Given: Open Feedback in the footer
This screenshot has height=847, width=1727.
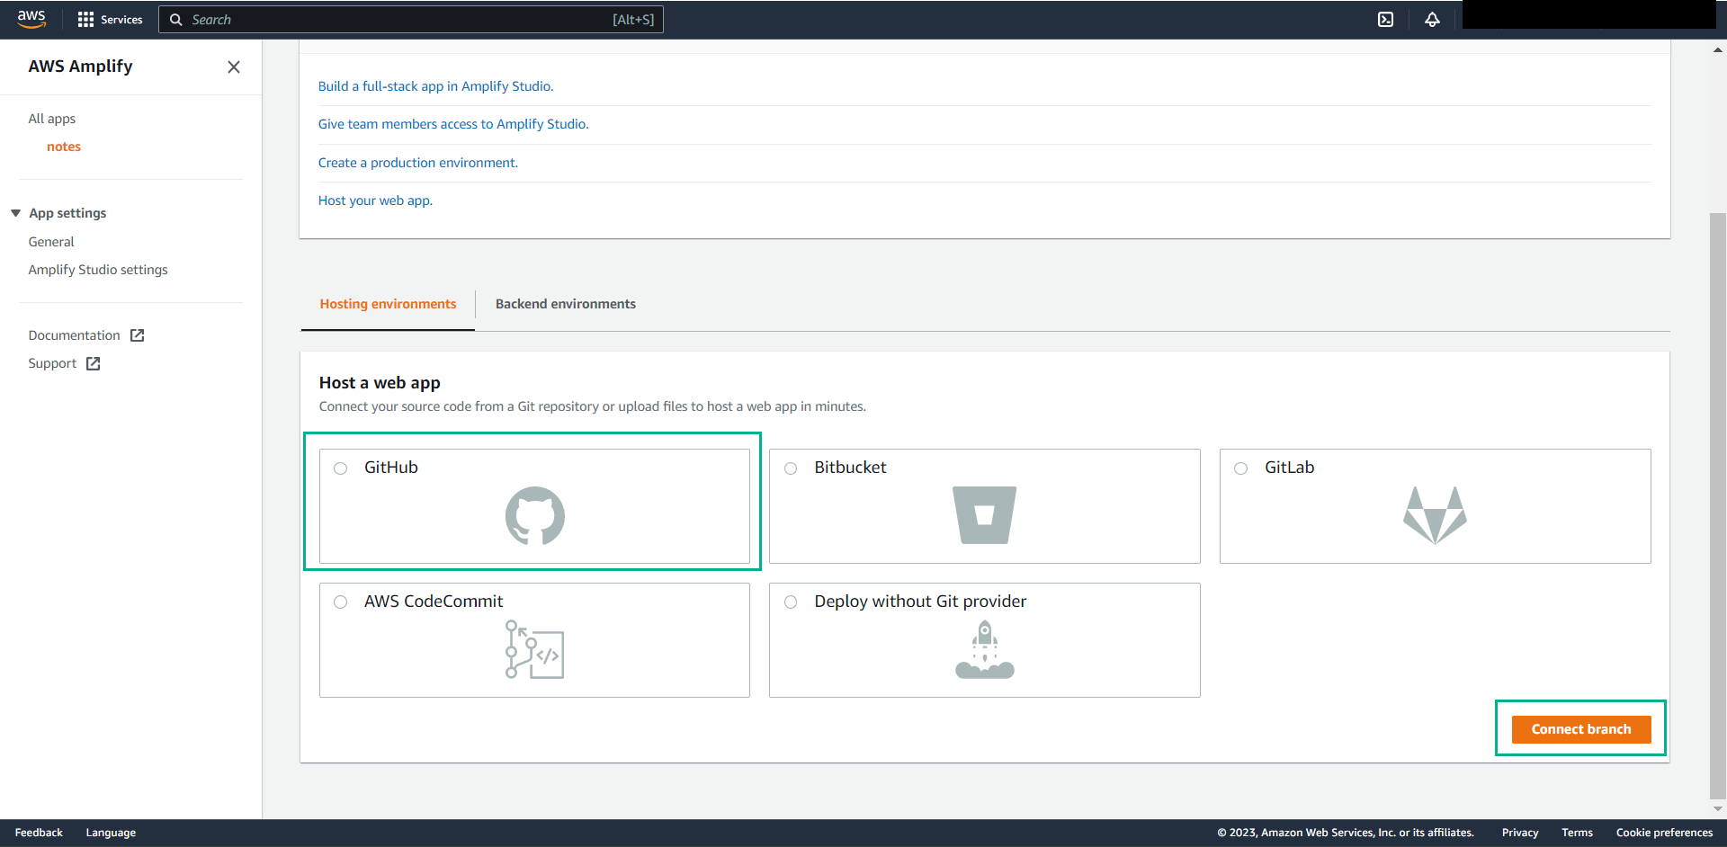Looking at the screenshot, I should click(39, 833).
